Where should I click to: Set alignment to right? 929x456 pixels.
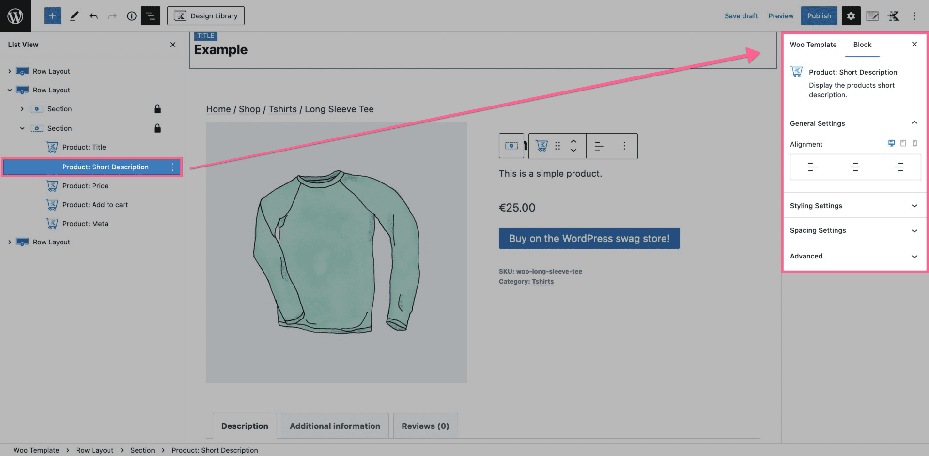coord(899,167)
